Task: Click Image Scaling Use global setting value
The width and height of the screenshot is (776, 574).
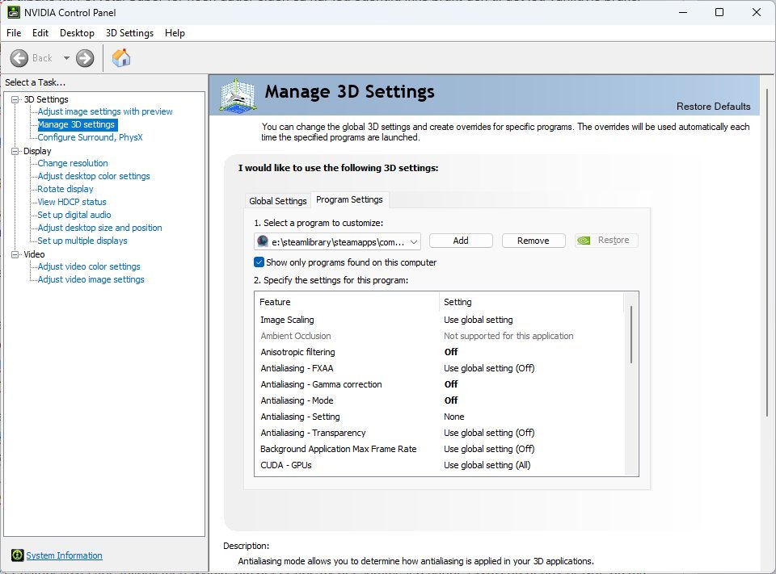Action: (x=478, y=320)
